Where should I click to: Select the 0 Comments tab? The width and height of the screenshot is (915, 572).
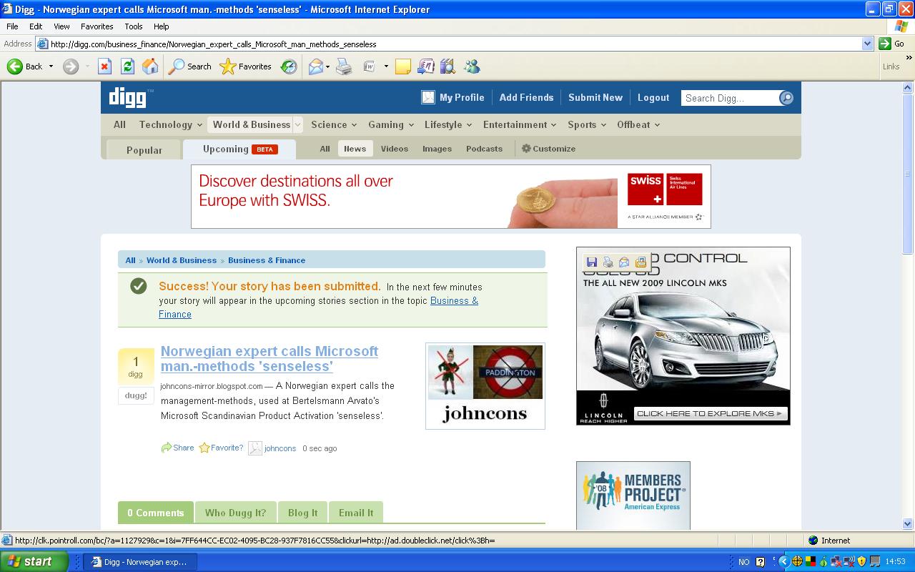(156, 513)
